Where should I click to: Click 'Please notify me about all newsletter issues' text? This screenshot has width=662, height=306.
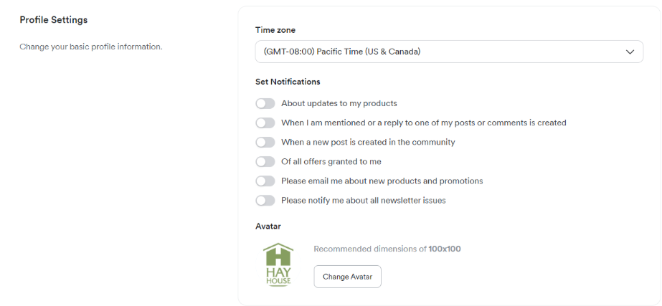[363, 200]
